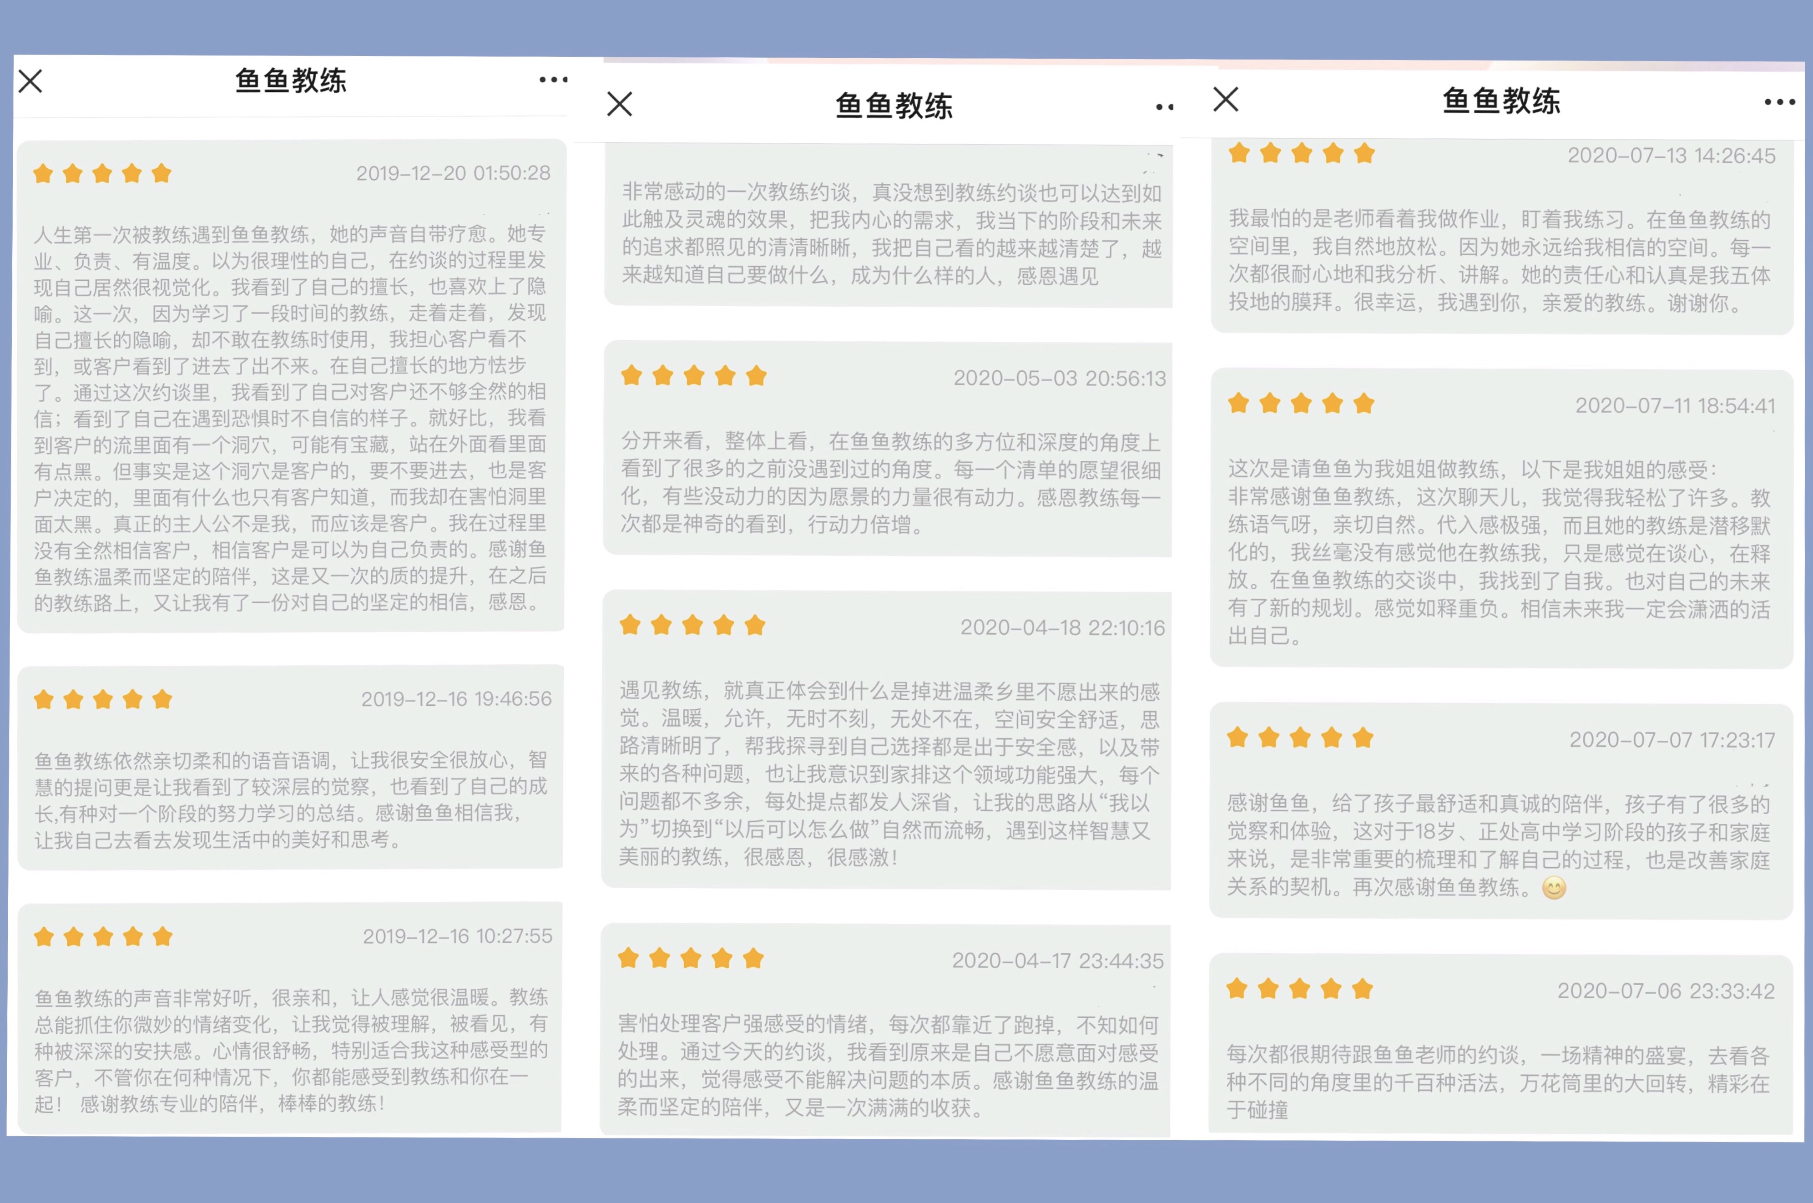Screen dimensions: 1813x1203
Task: Select the timestamp 2019-12-16 19:46:56
Action: (x=456, y=699)
